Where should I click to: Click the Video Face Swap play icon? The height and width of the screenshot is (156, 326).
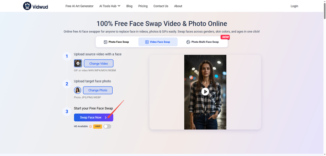coord(147,42)
